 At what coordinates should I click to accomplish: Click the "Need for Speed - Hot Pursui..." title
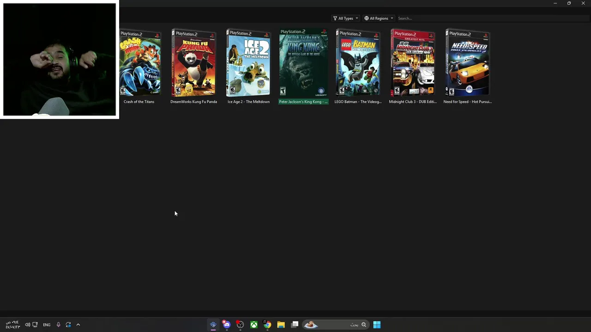click(x=467, y=101)
